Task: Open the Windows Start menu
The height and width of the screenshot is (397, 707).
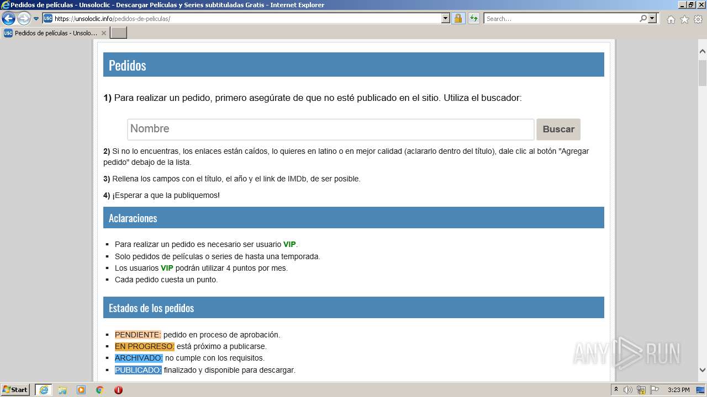Action: (15, 390)
